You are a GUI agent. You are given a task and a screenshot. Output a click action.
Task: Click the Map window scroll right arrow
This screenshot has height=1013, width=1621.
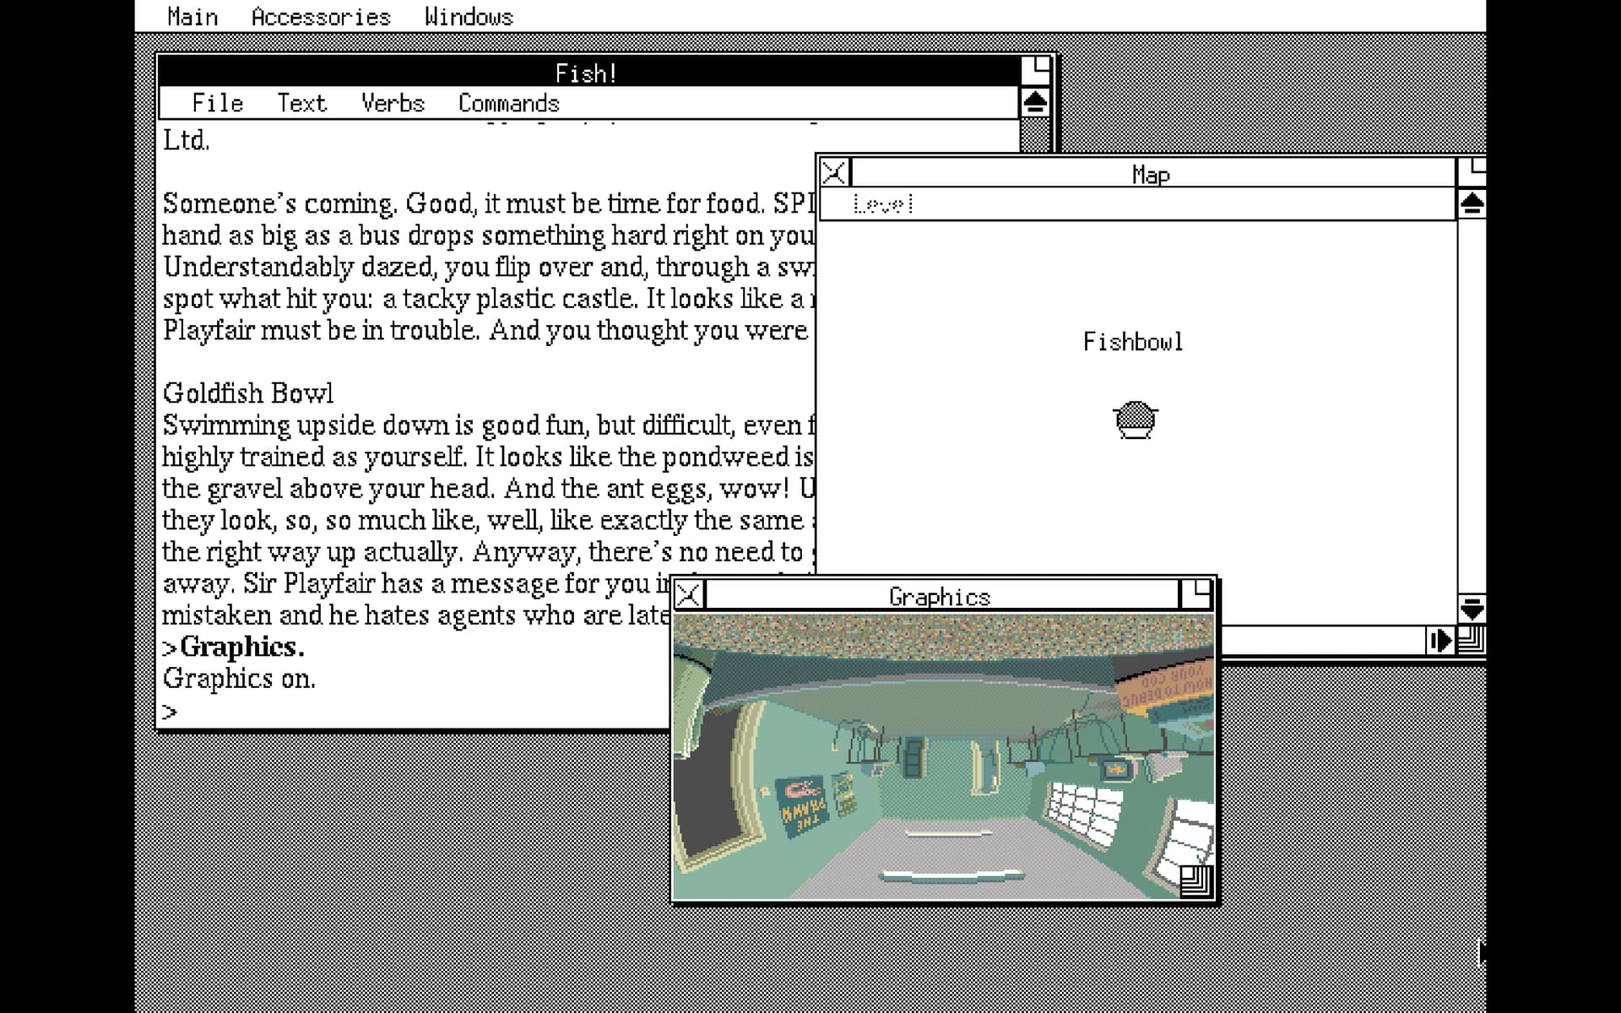(1439, 641)
